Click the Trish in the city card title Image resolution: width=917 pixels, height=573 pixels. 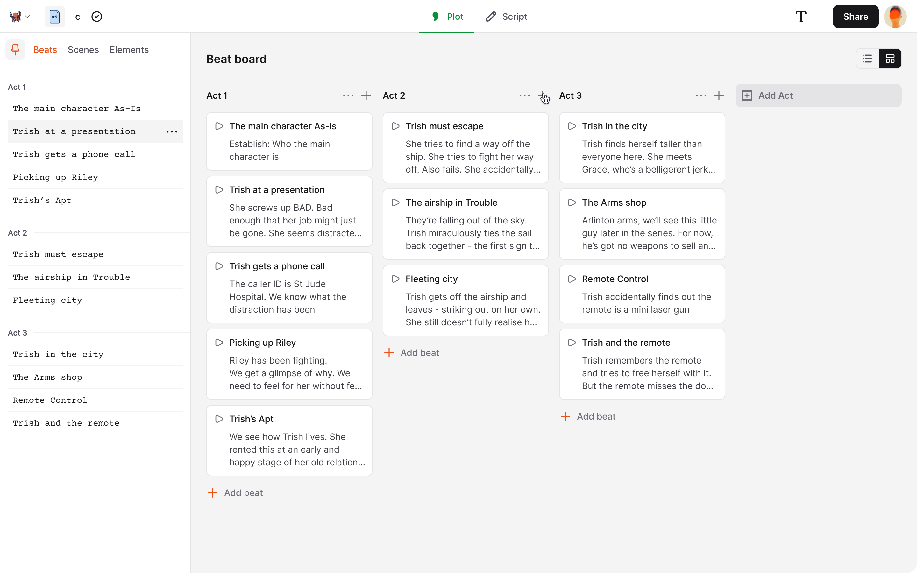614,126
